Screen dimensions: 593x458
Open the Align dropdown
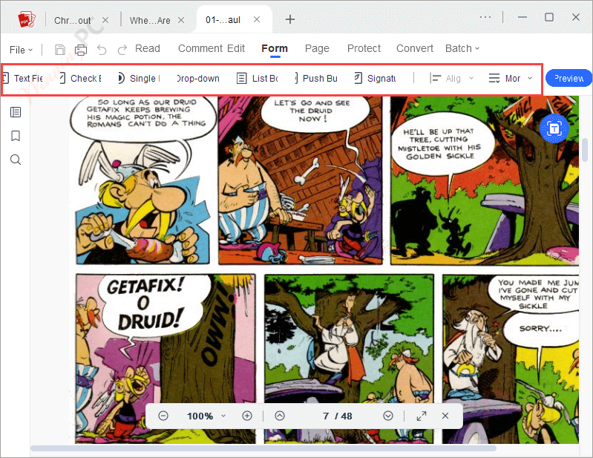pos(451,78)
